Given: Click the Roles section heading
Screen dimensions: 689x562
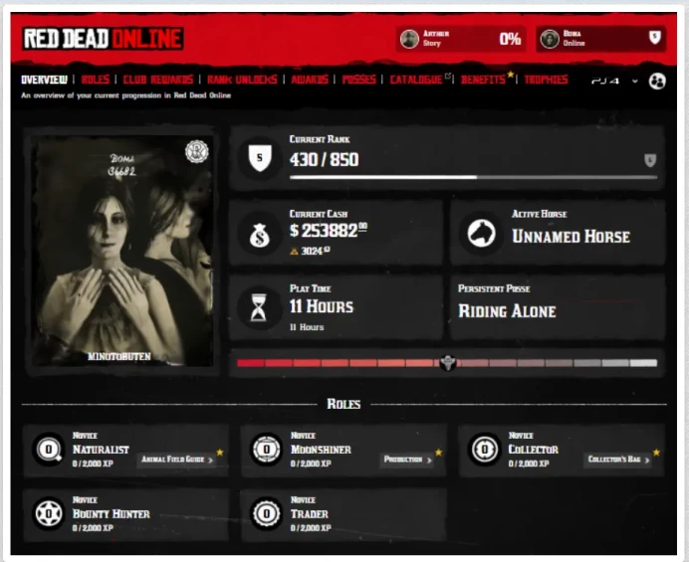Looking at the screenshot, I should (344, 404).
